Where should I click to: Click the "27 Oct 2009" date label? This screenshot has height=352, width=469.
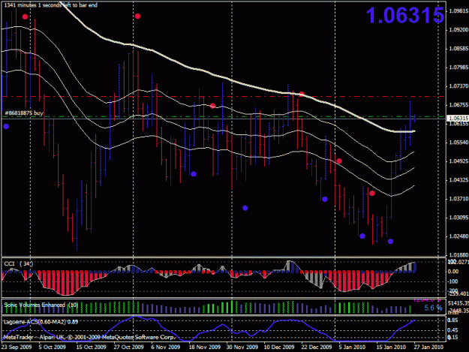click(128, 347)
